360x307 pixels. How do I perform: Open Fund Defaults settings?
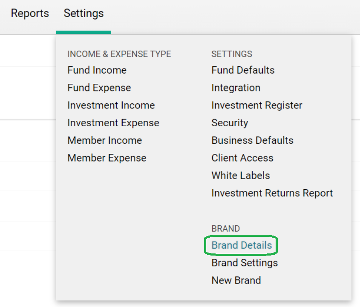coord(243,70)
